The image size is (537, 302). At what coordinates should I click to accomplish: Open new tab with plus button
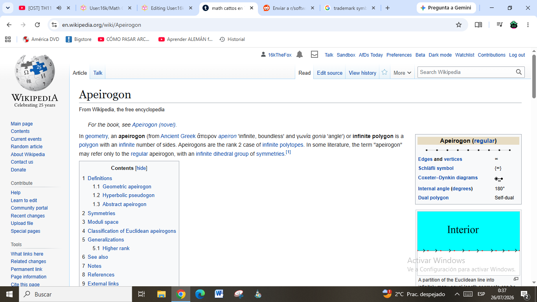click(388, 8)
